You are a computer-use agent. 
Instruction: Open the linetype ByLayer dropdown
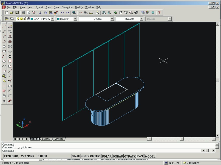112,19
